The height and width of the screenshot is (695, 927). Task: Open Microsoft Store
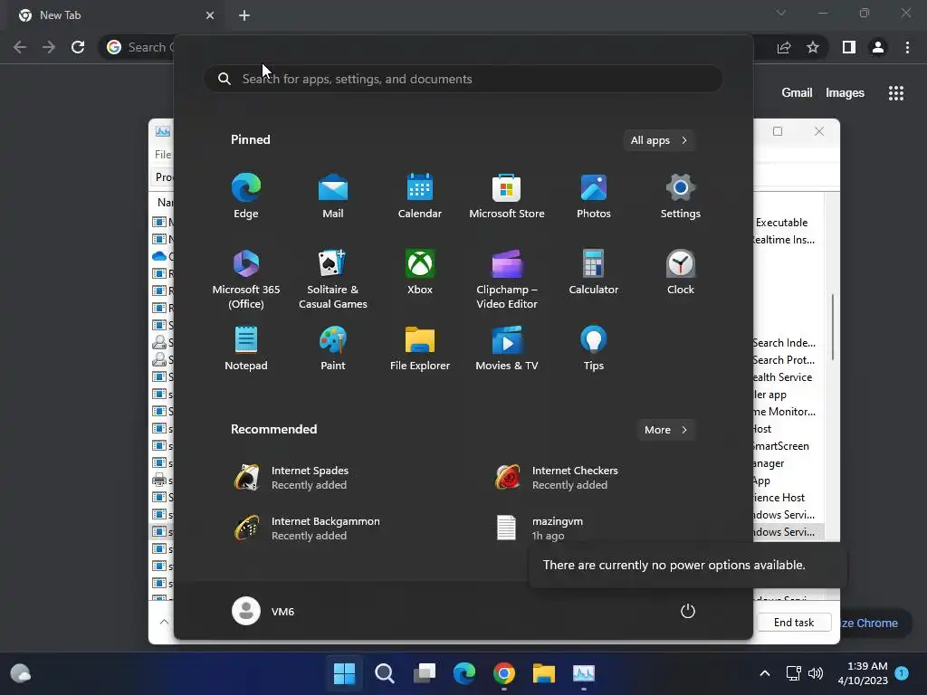(507, 196)
